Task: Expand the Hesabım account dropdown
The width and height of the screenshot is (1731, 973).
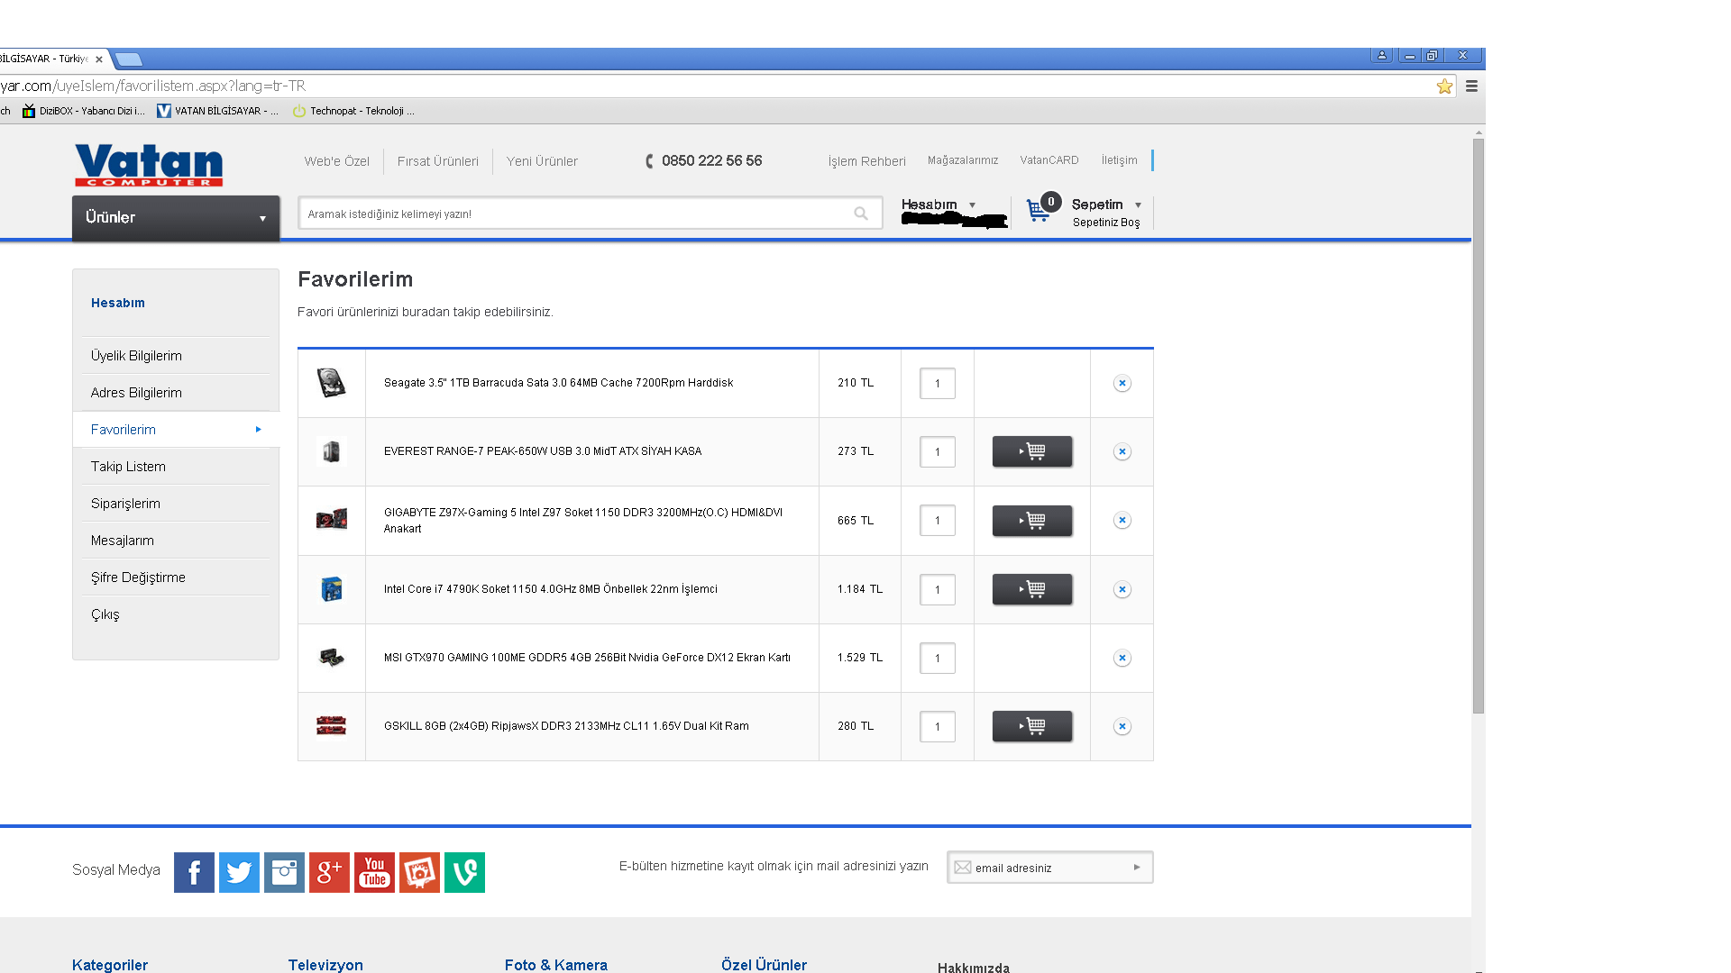Action: pyautogui.click(x=938, y=205)
